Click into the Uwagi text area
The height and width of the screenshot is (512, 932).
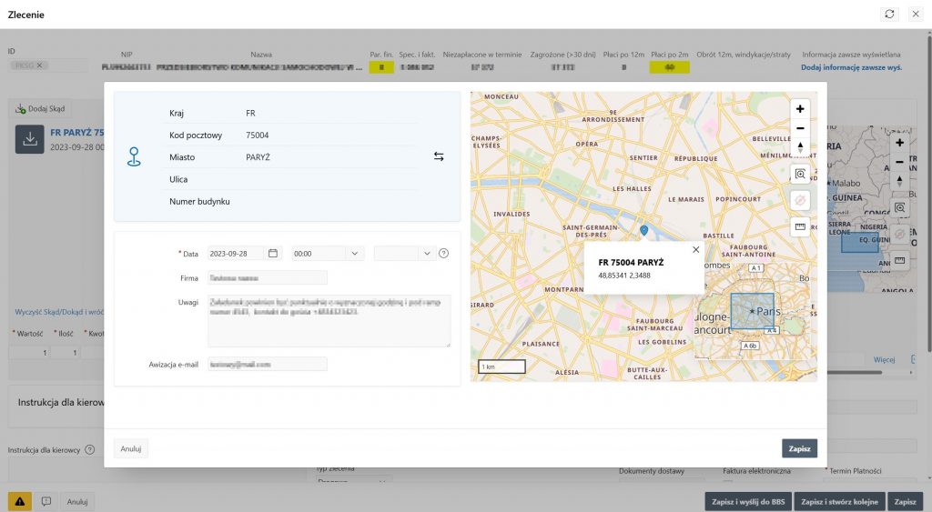click(328, 320)
